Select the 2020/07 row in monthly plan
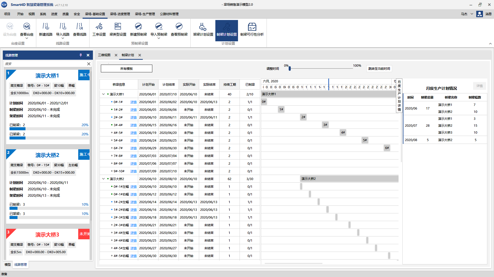 tap(445, 126)
